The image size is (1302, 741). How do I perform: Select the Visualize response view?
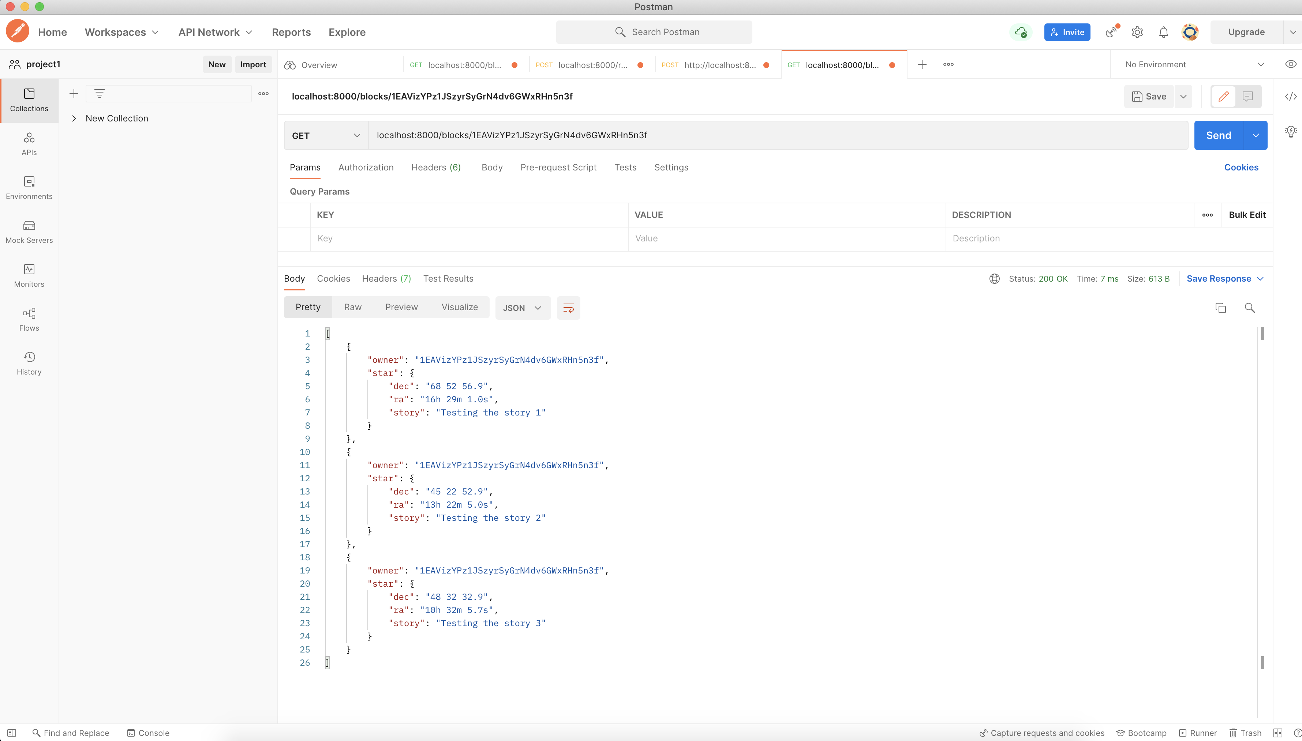tap(459, 307)
